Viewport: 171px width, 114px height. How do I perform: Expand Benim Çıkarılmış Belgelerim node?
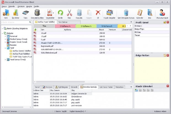[2, 29]
